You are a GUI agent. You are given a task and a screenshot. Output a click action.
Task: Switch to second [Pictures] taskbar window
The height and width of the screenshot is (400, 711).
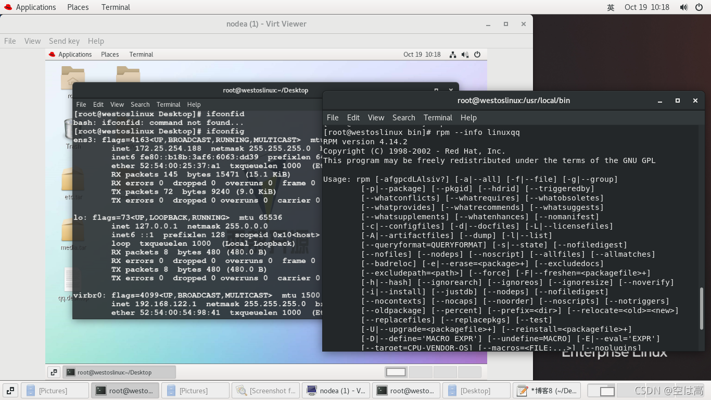195,391
